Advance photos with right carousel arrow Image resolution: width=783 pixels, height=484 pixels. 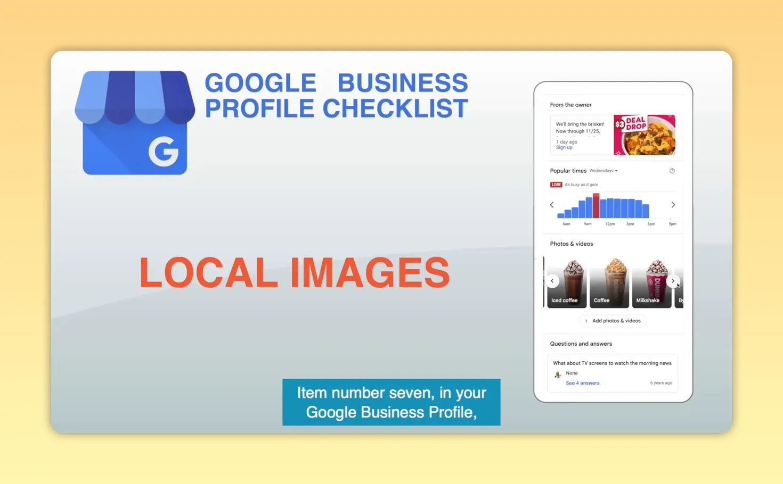pos(673,281)
